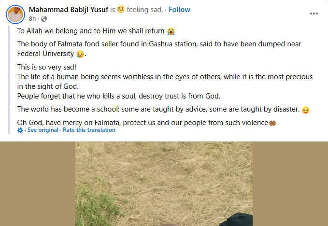
Task: Click the "world has become a school" sentence
Action: click(157, 109)
